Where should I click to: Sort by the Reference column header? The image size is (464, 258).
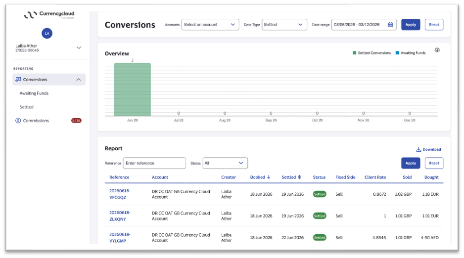(x=119, y=177)
